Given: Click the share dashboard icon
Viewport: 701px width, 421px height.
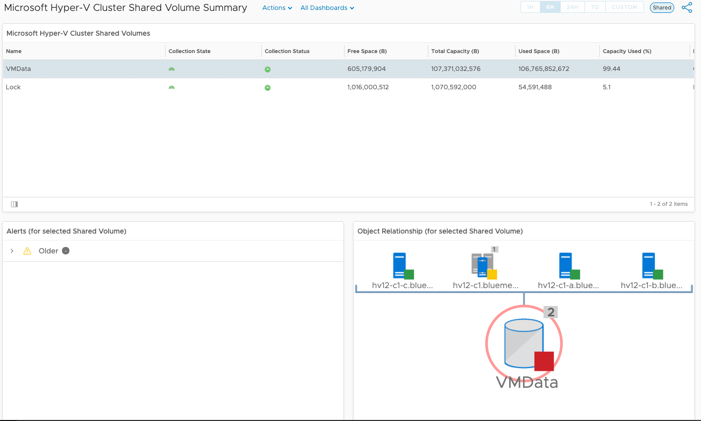Looking at the screenshot, I should [687, 7].
